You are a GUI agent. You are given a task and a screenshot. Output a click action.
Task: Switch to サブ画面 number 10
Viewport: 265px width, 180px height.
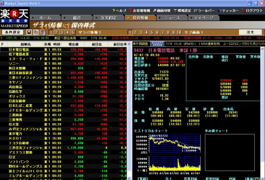tap(179, 32)
